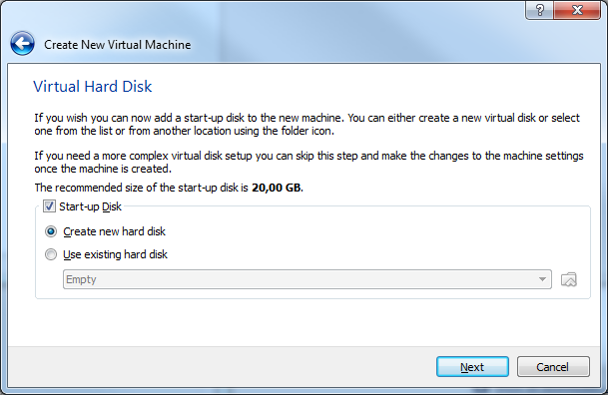Click the Virtual Hard Disk heading
Screen dimensions: 608x395
tap(92, 87)
